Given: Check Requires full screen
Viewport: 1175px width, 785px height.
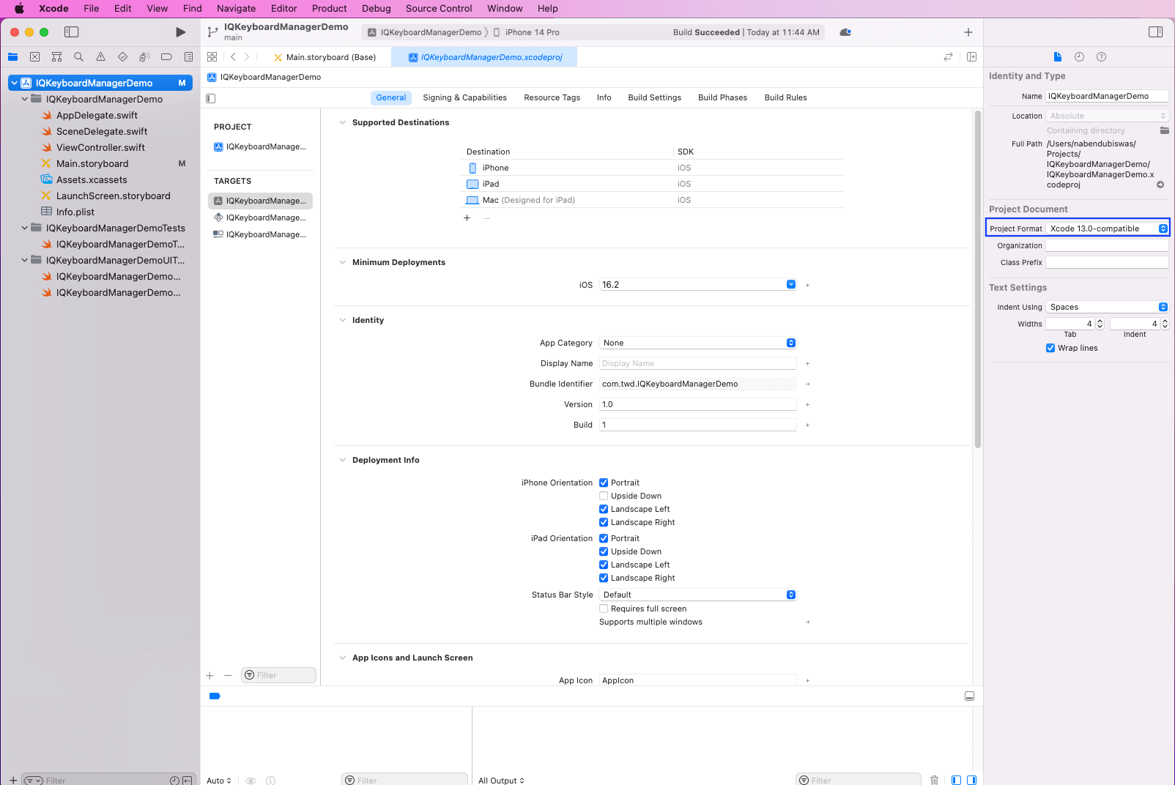Looking at the screenshot, I should (604, 609).
